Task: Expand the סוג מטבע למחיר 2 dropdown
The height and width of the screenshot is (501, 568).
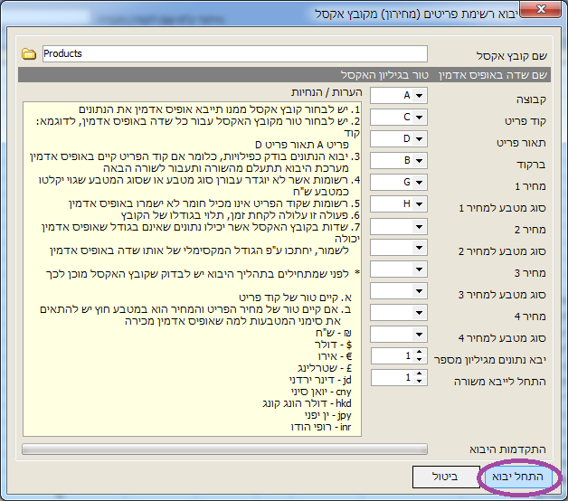Action: (x=420, y=247)
